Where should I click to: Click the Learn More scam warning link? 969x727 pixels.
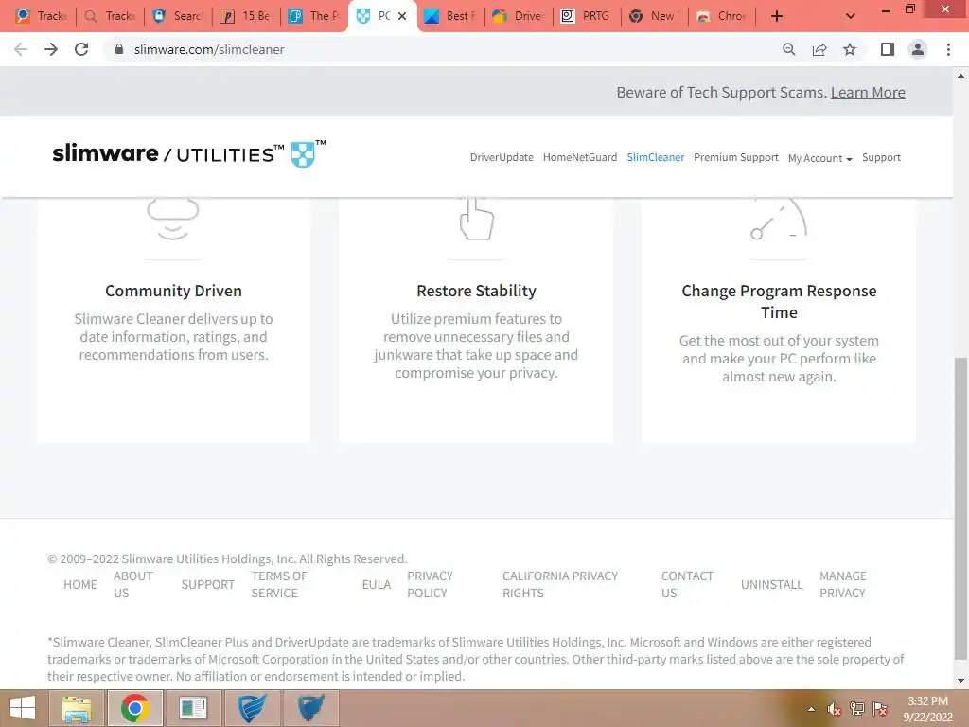[868, 92]
